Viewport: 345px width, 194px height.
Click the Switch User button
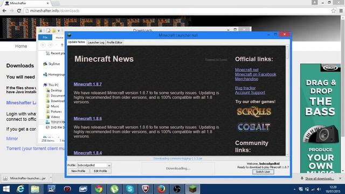[x=263, y=172]
